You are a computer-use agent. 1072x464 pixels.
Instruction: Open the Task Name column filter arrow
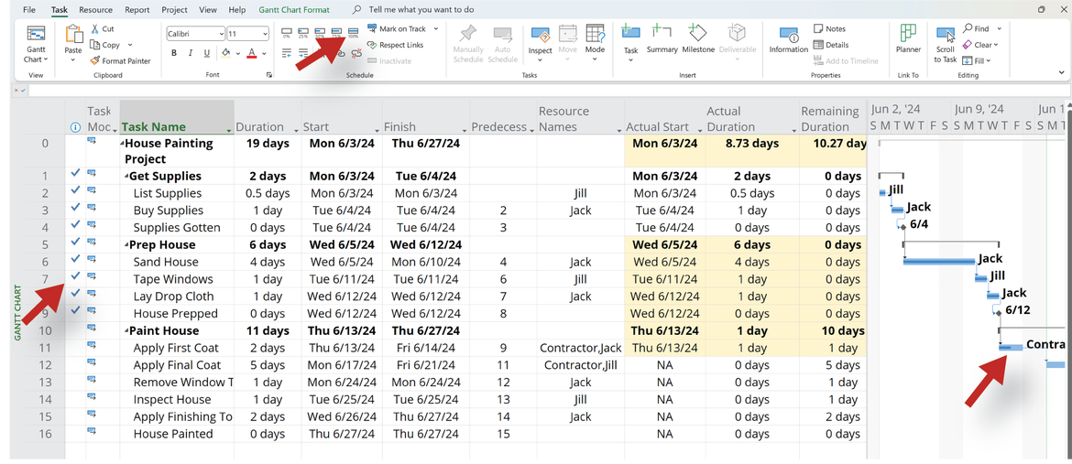click(228, 130)
